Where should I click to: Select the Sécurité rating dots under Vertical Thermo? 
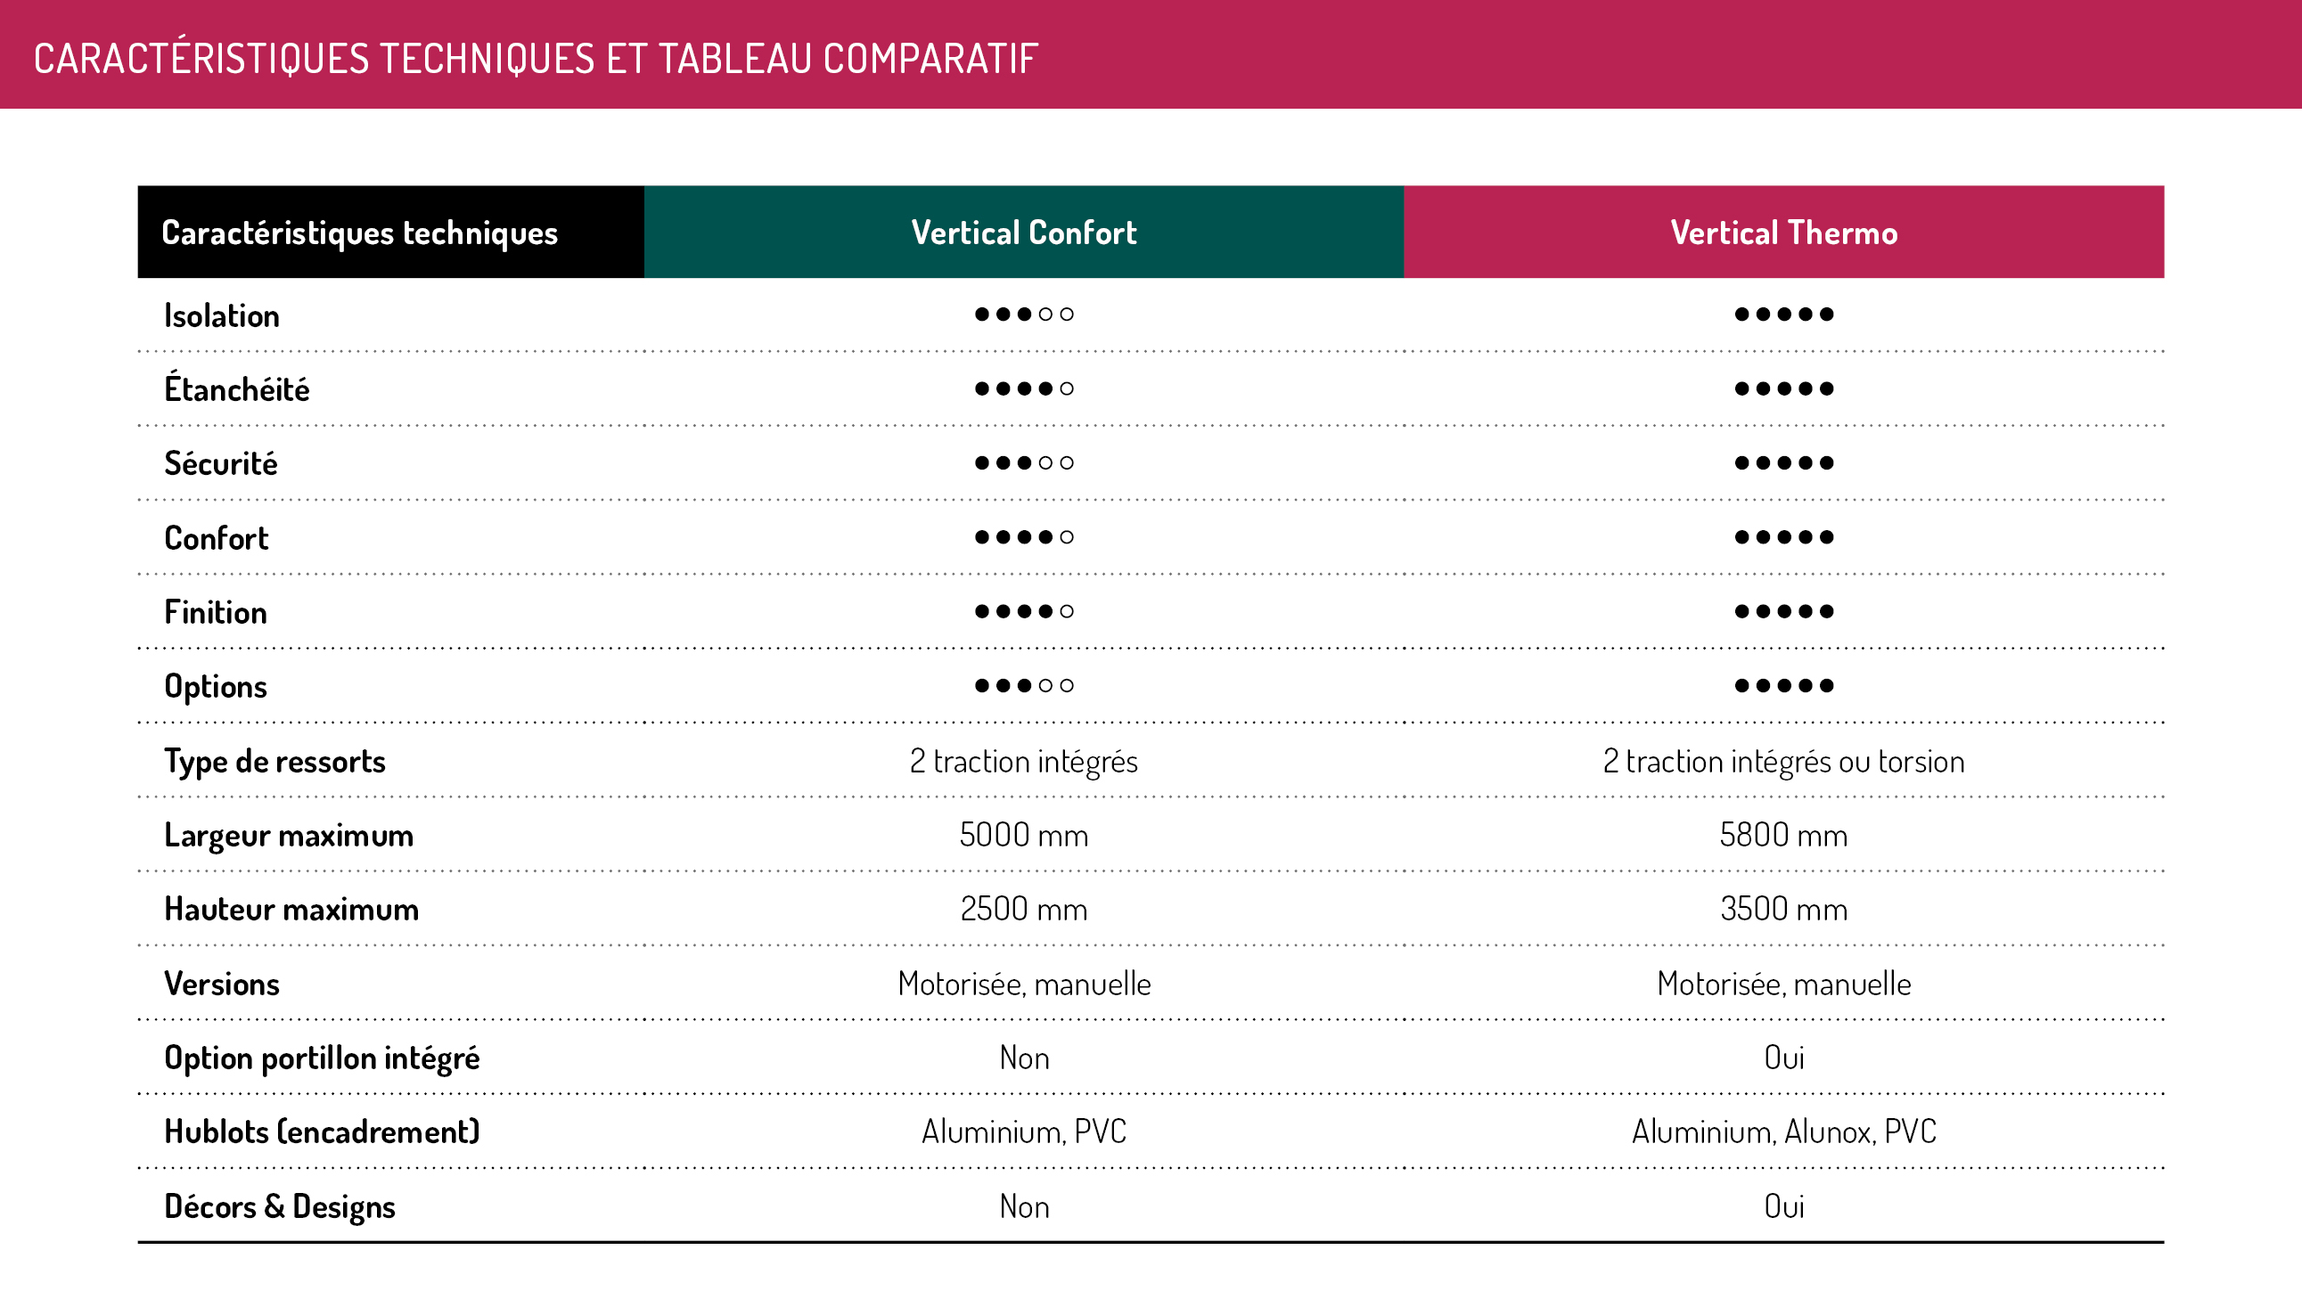(1783, 462)
